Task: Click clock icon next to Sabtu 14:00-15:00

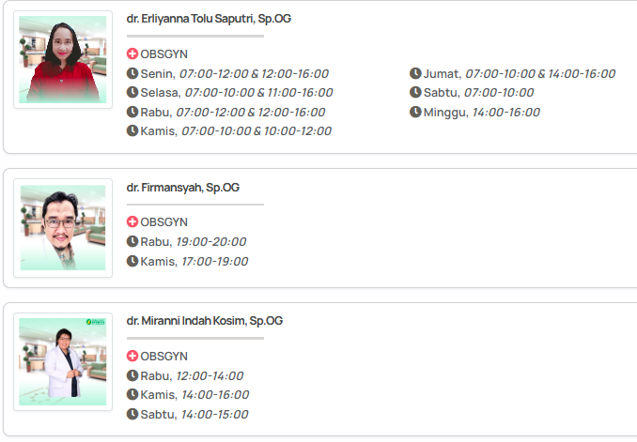Action: point(132,414)
